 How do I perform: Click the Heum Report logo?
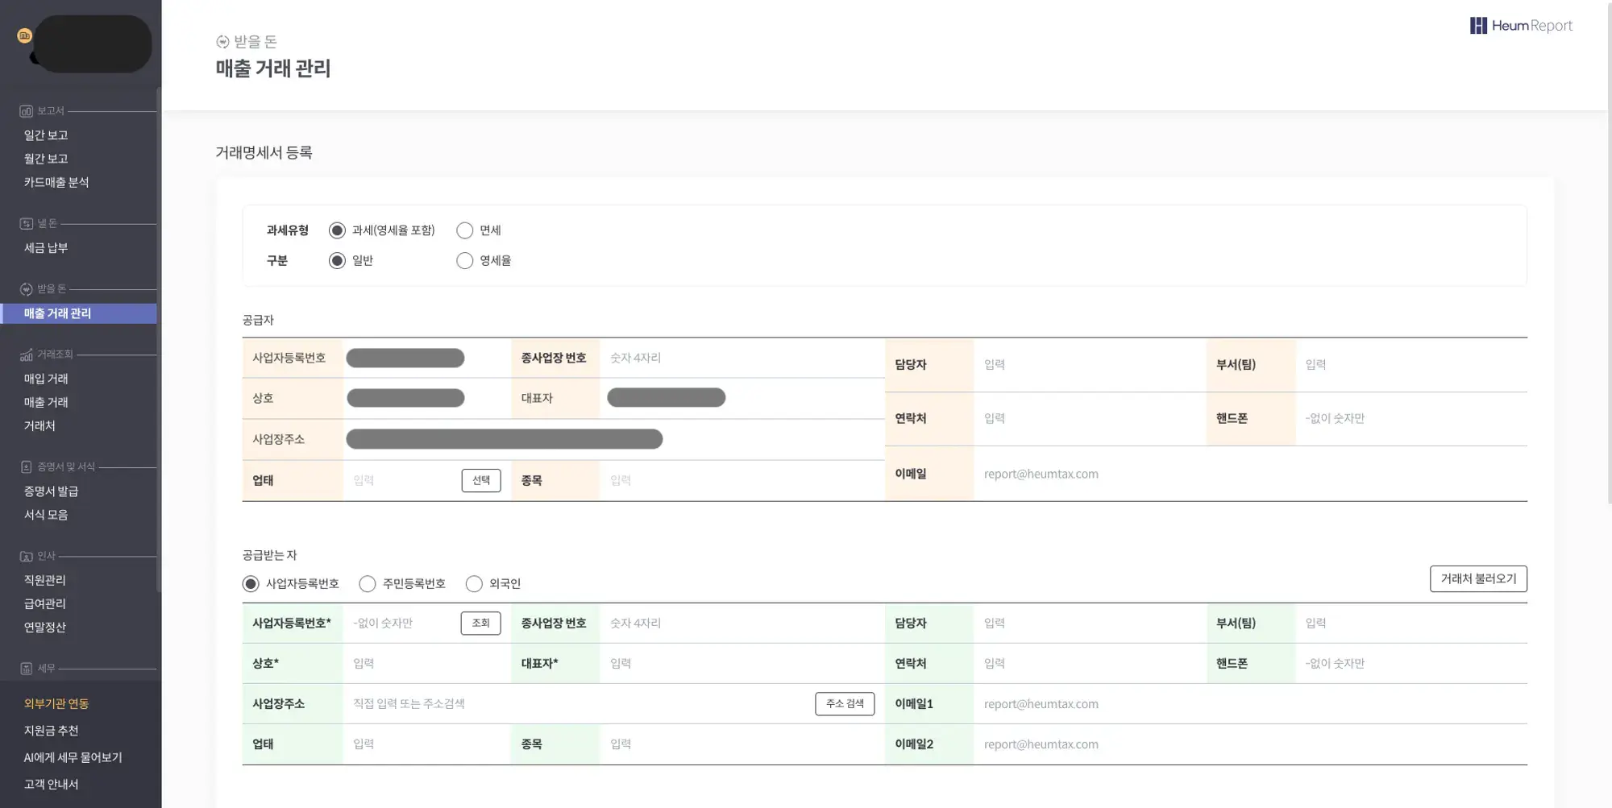coord(1520,26)
